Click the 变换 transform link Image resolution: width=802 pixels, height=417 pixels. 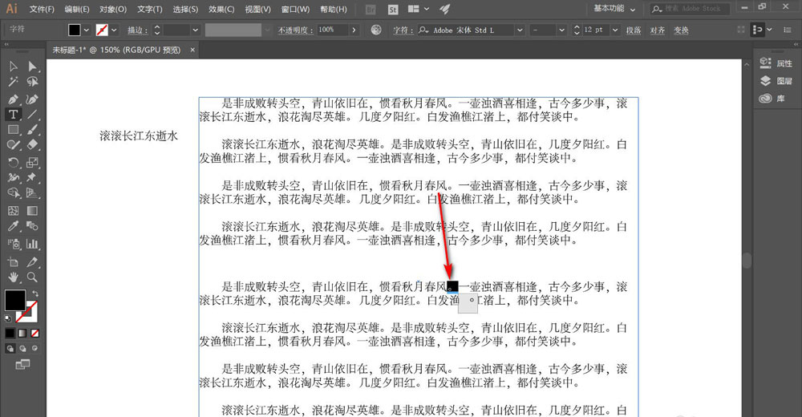click(681, 30)
